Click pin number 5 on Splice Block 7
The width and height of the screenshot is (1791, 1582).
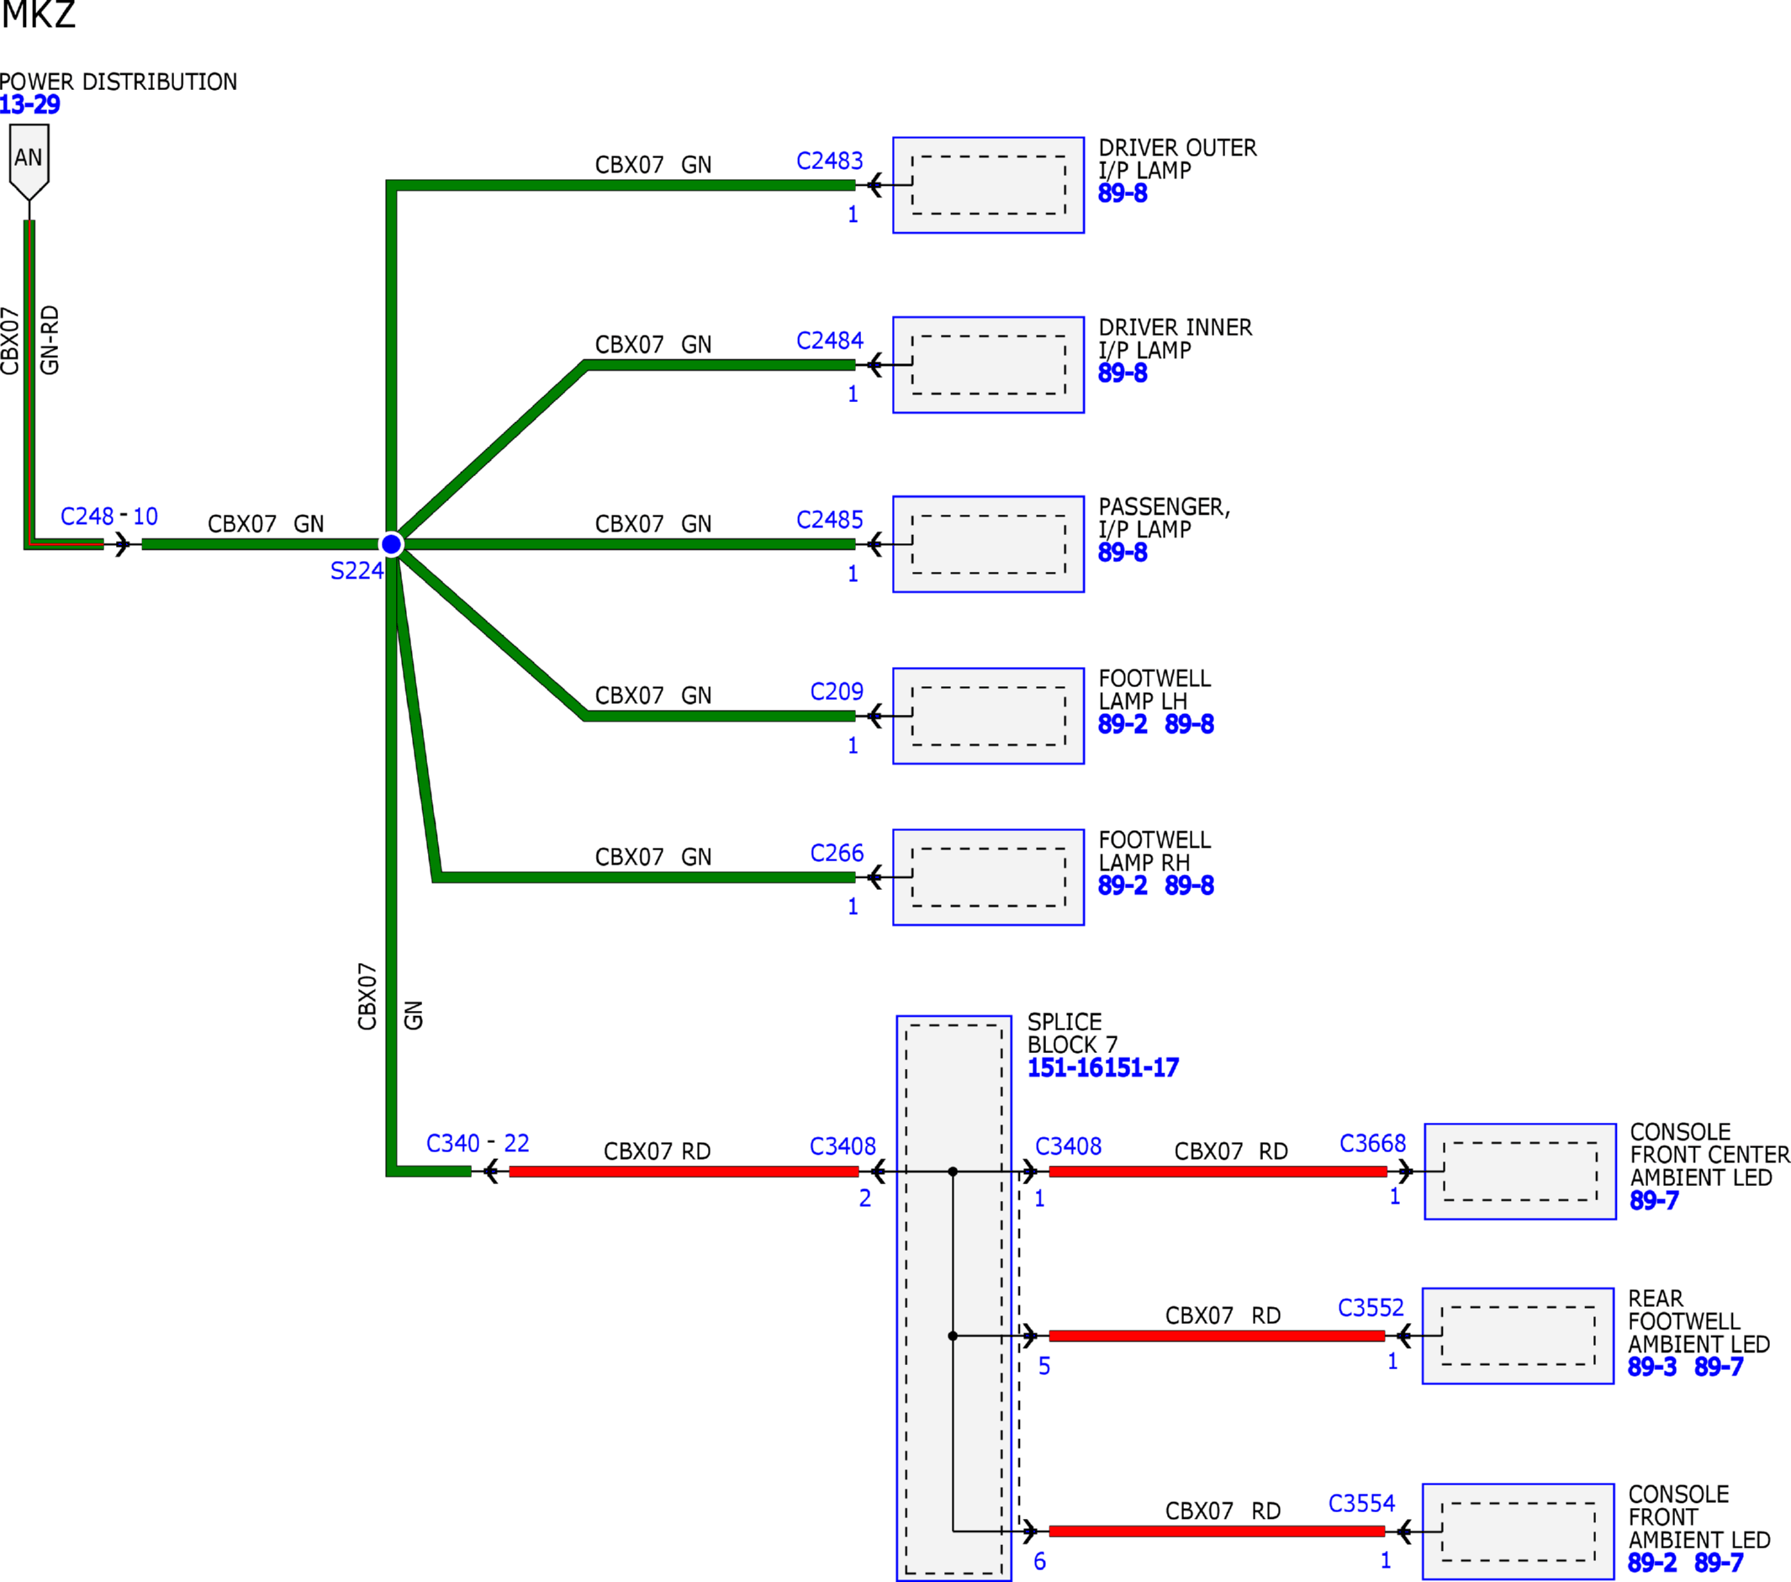coord(1044,1366)
